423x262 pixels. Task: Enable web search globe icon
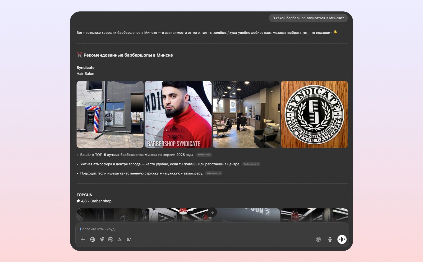(x=93, y=239)
